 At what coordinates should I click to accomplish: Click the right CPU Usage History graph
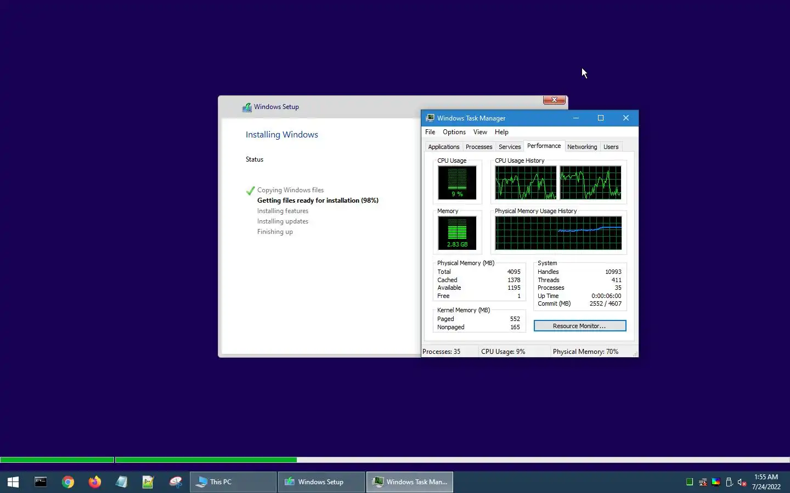click(590, 182)
